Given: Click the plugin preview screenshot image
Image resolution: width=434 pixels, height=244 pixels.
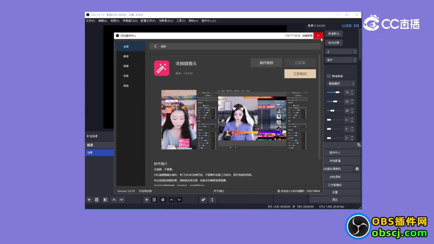Looking at the screenshot, I should coord(235,120).
